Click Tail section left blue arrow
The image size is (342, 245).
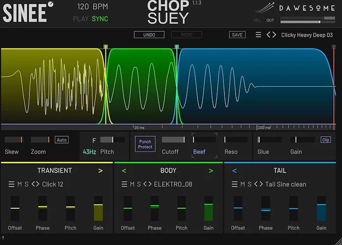(x=235, y=171)
